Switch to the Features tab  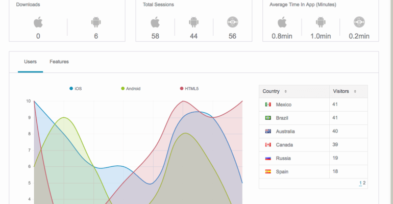pyautogui.click(x=59, y=62)
